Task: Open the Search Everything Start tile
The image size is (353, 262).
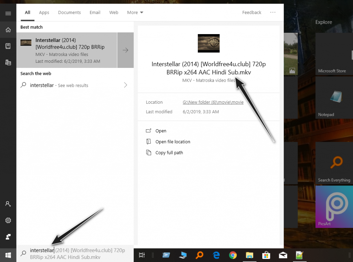Action: click(334, 163)
